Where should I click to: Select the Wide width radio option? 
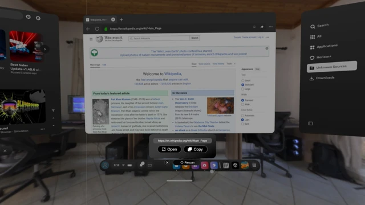pos(242,104)
